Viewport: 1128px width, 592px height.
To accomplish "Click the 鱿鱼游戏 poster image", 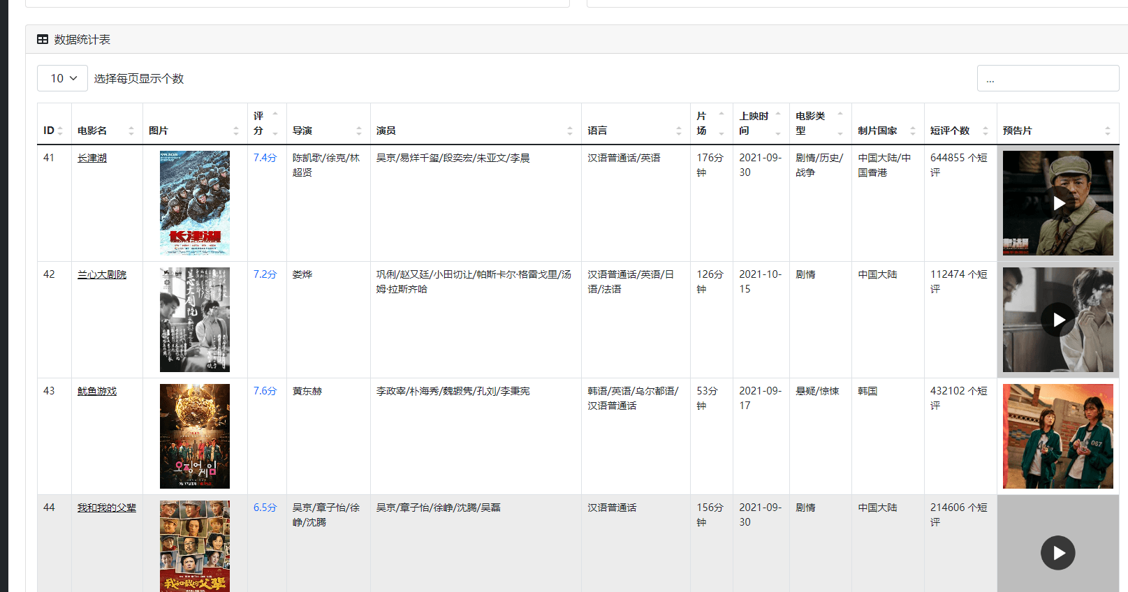I will (195, 436).
